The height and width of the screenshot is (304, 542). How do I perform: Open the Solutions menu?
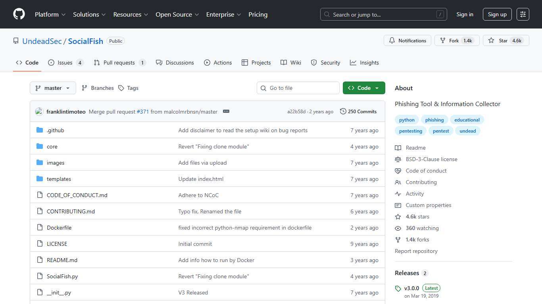(x=86, y=14)
